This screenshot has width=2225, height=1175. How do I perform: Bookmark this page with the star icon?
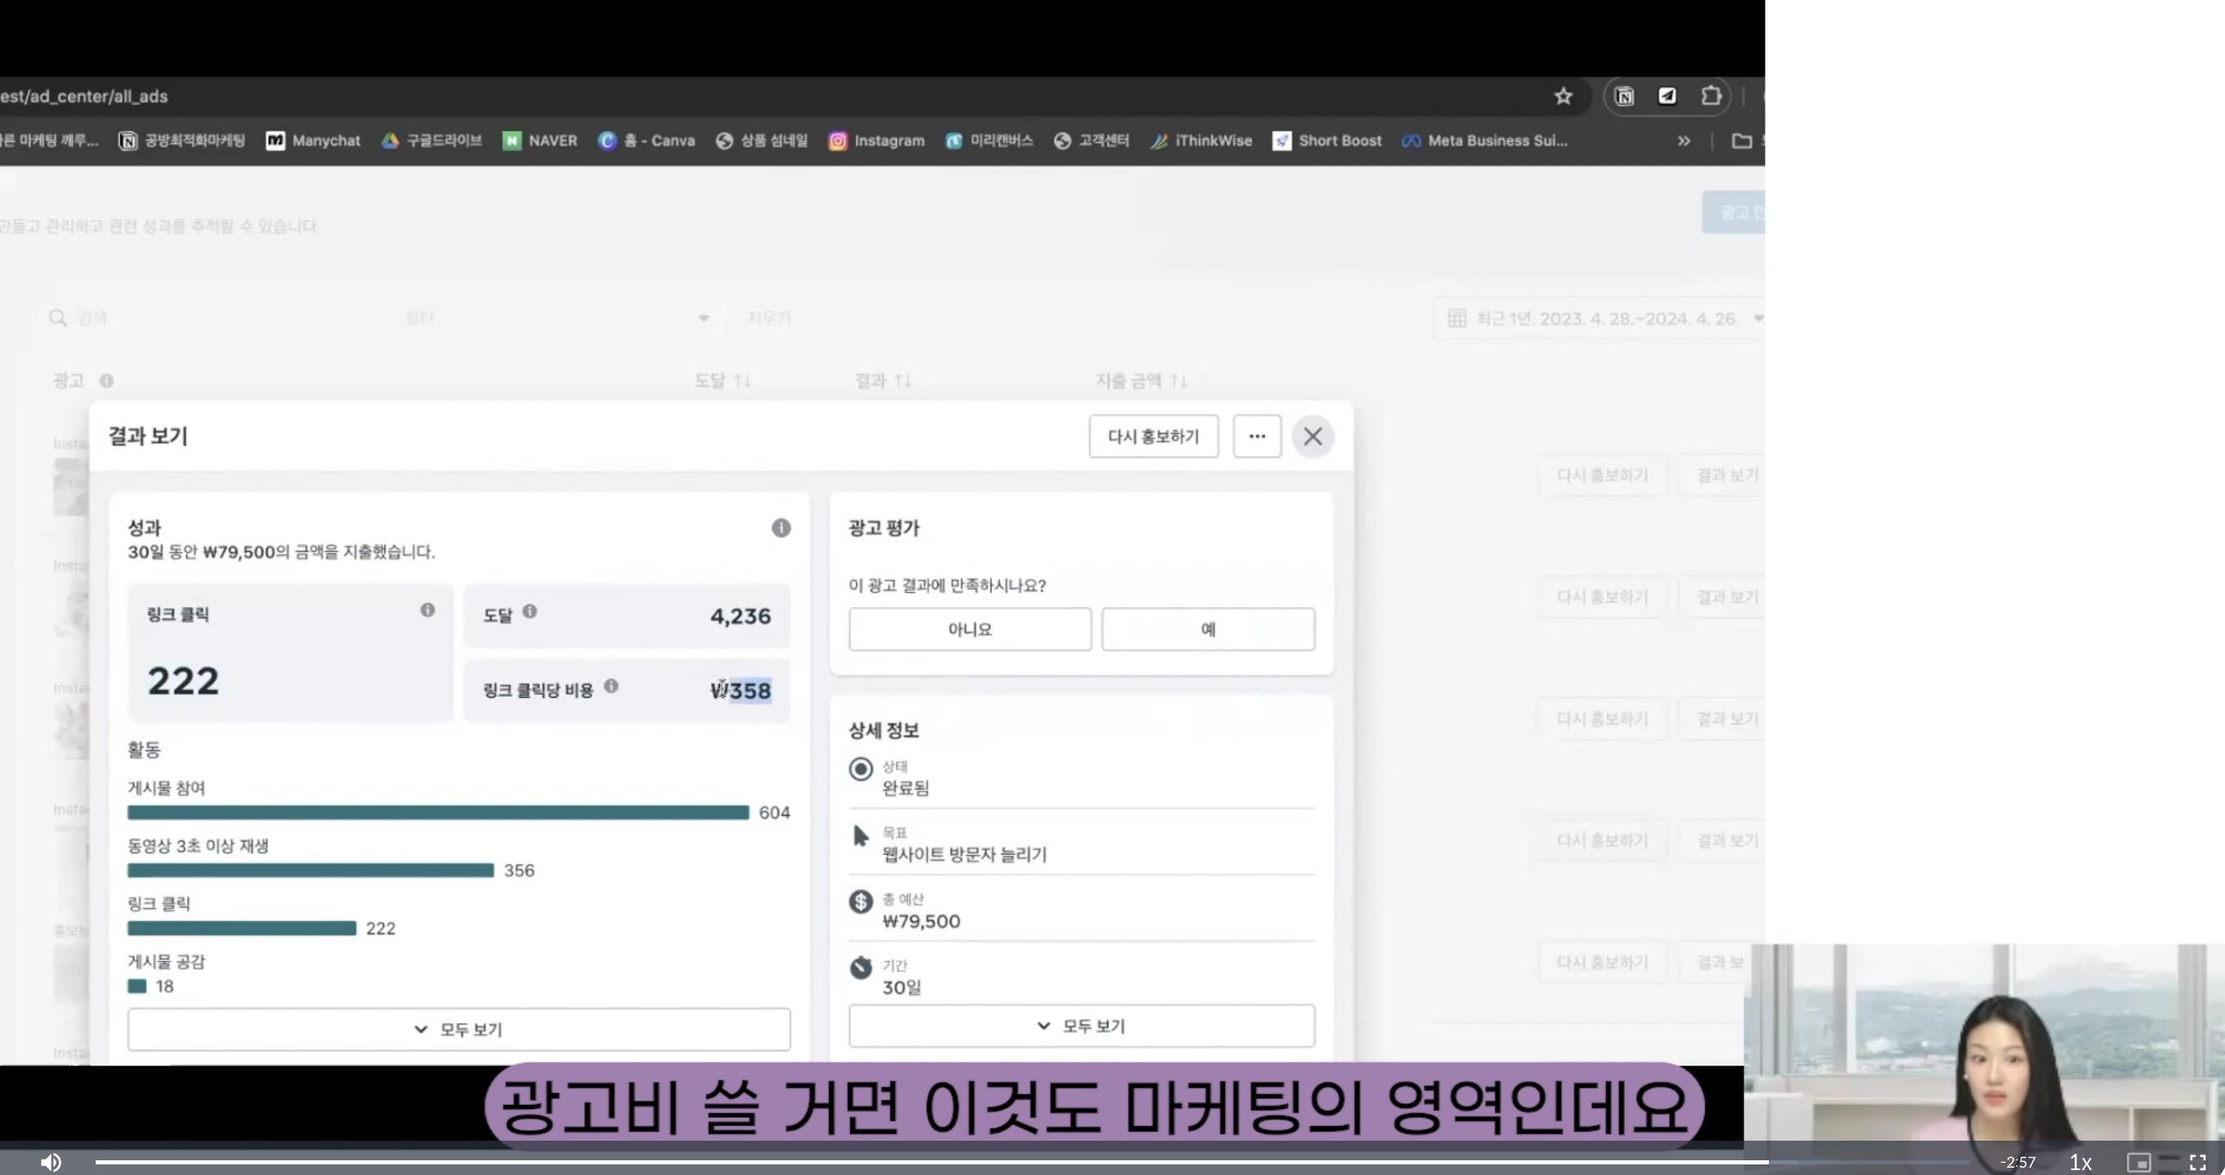1564,96
